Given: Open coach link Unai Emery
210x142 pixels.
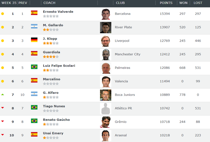Looking at the screenshot, I should point(53,133).
